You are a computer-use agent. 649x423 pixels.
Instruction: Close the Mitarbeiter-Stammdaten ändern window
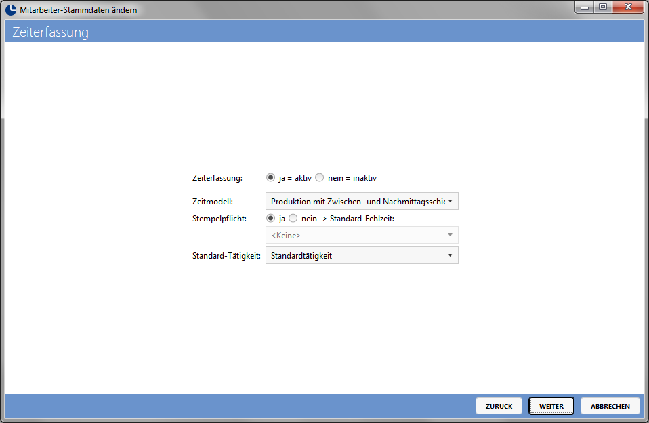628,7
